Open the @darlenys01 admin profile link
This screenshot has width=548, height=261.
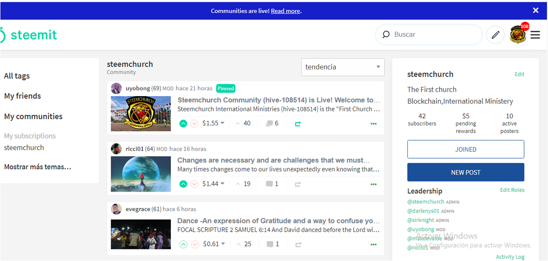pos(423,211)
